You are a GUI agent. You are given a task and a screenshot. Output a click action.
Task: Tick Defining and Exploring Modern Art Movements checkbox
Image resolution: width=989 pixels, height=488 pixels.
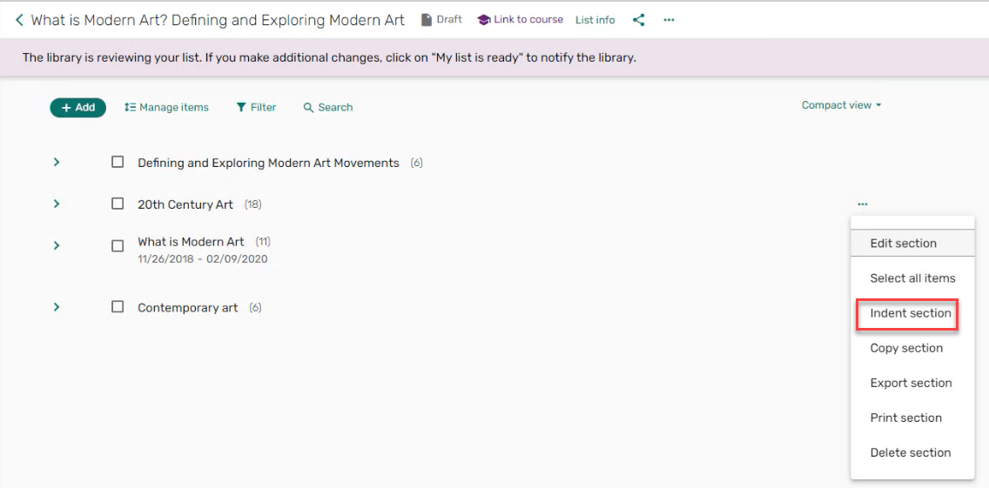tap(118, 162)
